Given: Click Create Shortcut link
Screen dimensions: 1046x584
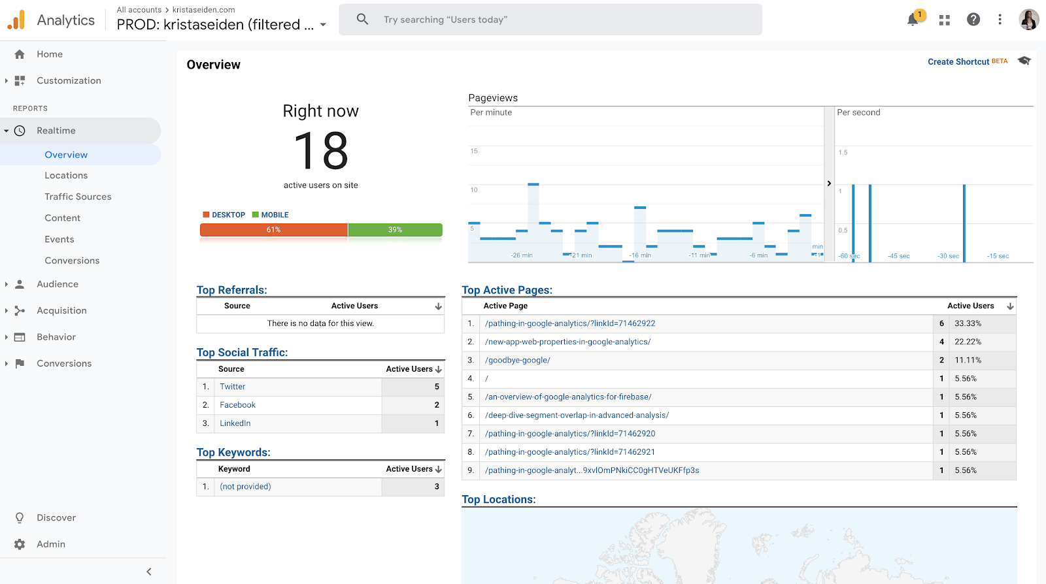Looking at the screenshot, I should pyautogui.click(x=958, y=61).
